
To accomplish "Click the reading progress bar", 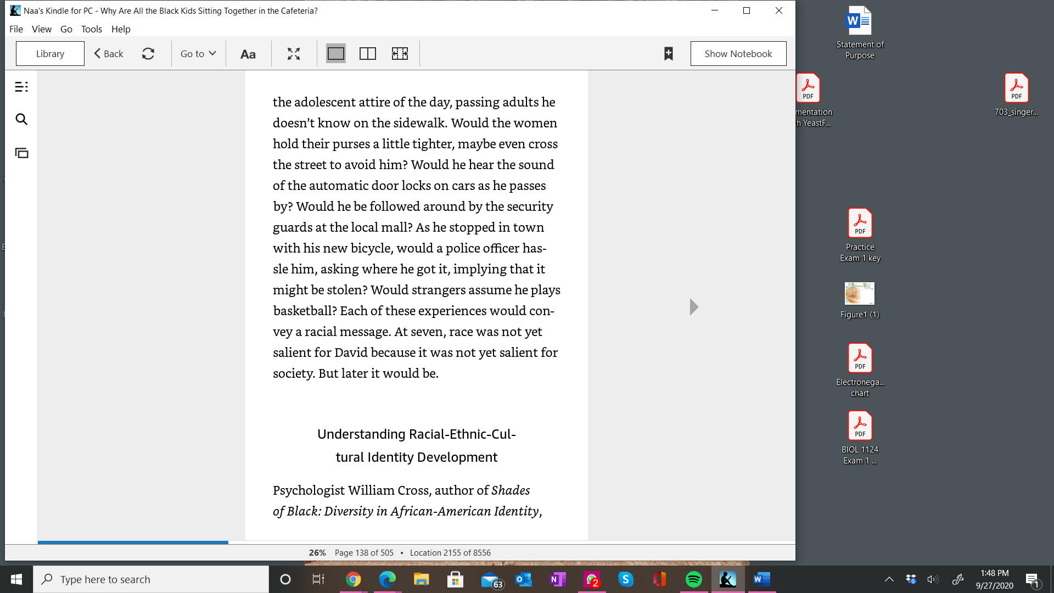I will coord(416,542).
